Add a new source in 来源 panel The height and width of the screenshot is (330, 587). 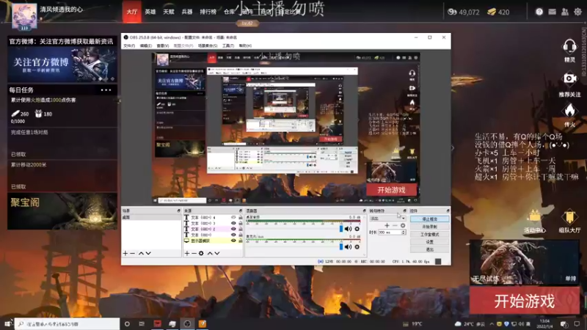(x=187, y=253)
